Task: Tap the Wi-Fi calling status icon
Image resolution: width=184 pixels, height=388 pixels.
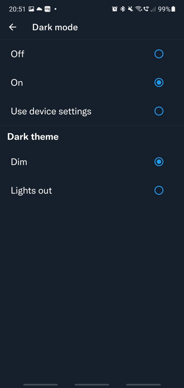Action: pyautogui.click(x=146, y=9)
